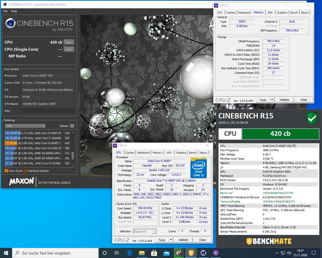
Task: Open the Windows Start menu
Action: [x=6, y=253]
